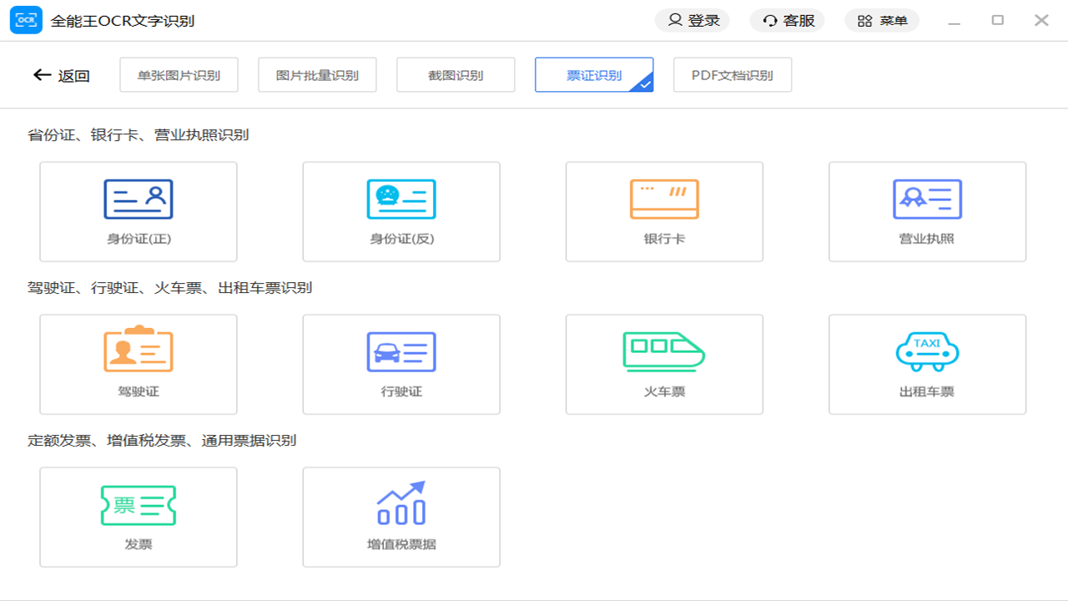Select the 身份证(正) recognition icon
This screenshot has width=1068, height=601.
(x=138, y=211)
